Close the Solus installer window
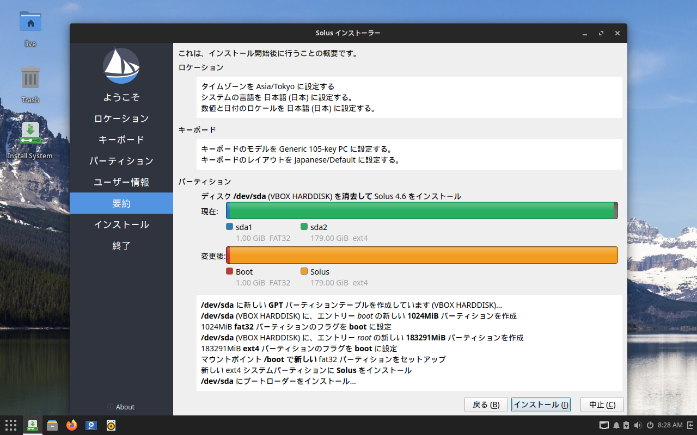697x435 pixels. 617,33
